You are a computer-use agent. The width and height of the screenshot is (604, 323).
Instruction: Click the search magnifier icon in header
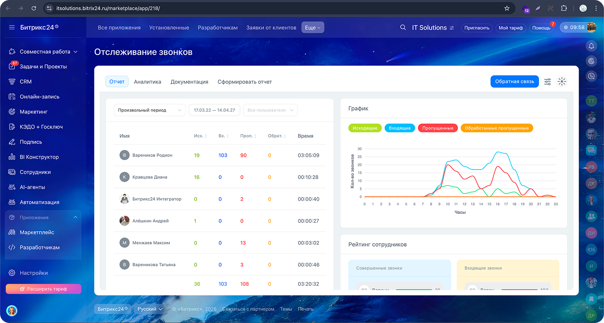point(403,28)
